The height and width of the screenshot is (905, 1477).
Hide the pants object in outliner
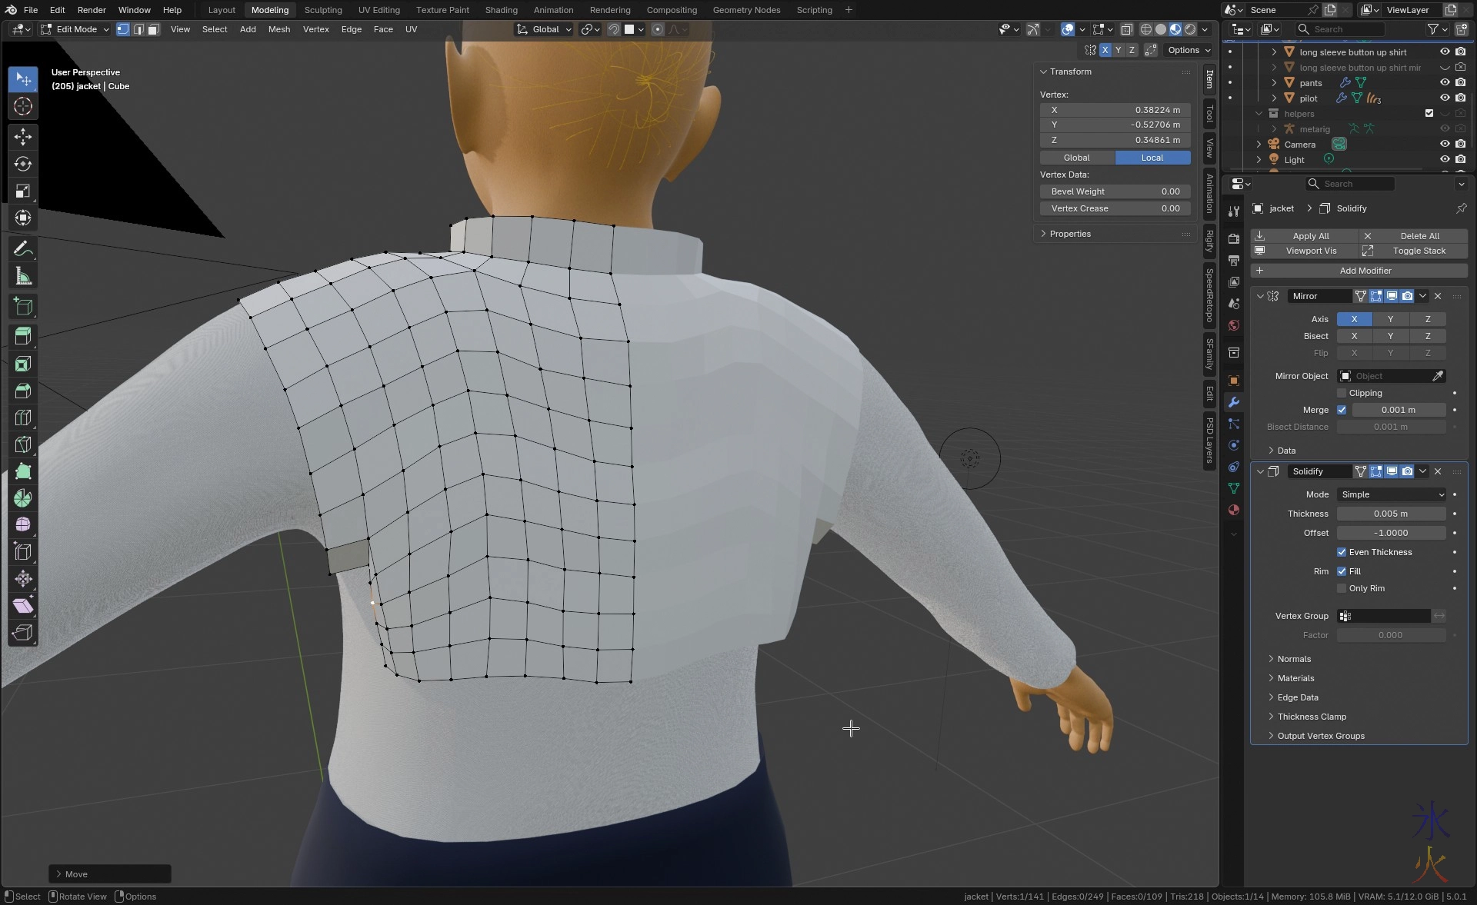point(1444,82)
